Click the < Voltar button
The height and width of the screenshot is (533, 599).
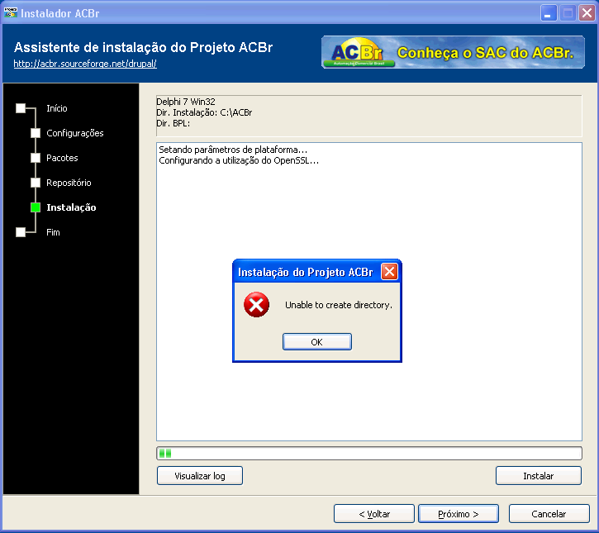pos(374,514)
